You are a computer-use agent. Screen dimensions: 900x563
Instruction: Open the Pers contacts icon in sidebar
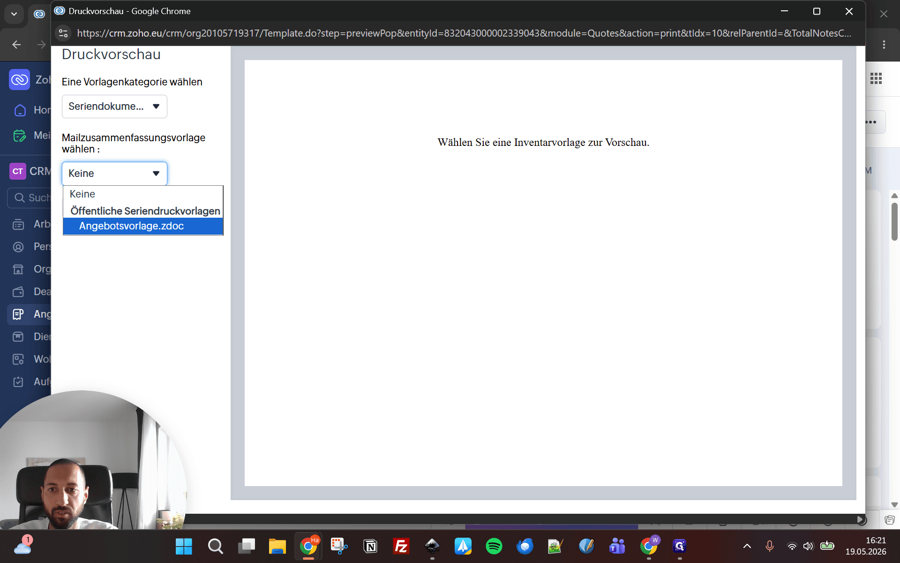(x=18, y=247)
